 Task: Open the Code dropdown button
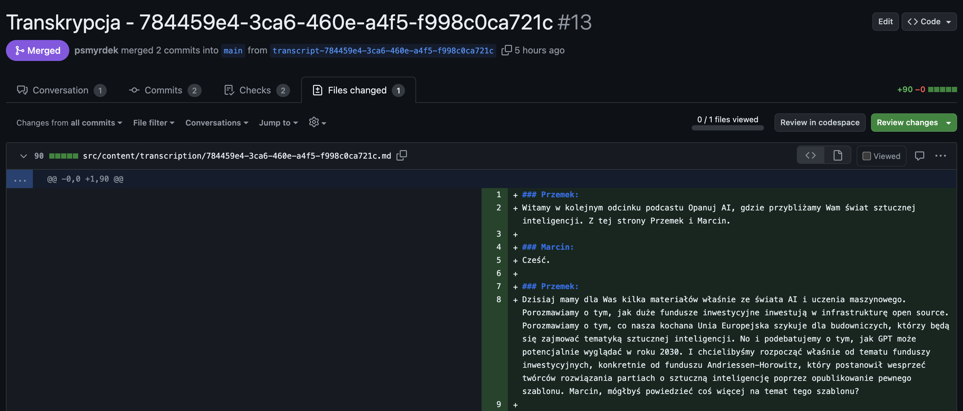point(929,22)
